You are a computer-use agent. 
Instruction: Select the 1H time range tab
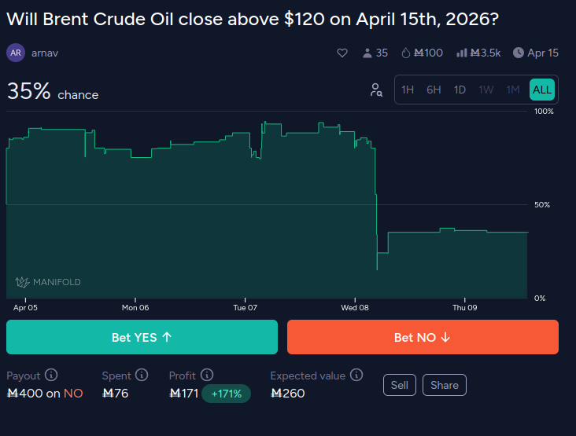tap(408, 90)
